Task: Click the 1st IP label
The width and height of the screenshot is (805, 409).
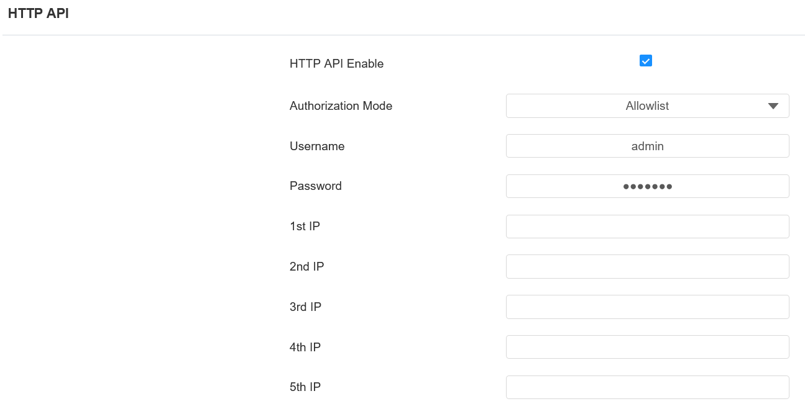Action: tap(305, 227)
